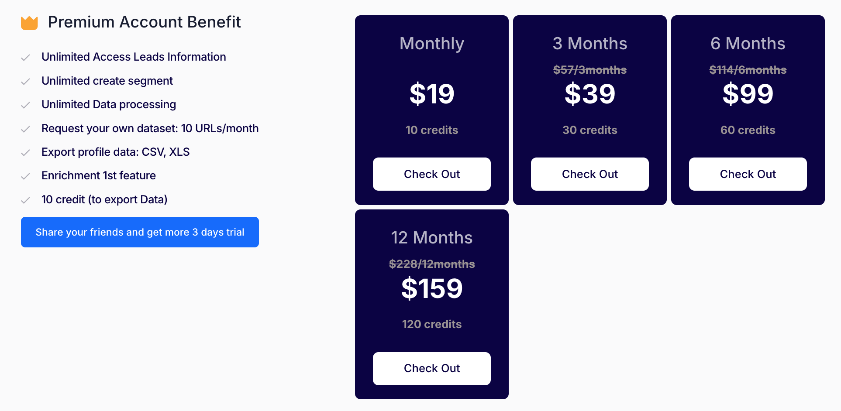Click the 120 credits label
The width and height of the screenshot is (841, 411).
[431, 324]
